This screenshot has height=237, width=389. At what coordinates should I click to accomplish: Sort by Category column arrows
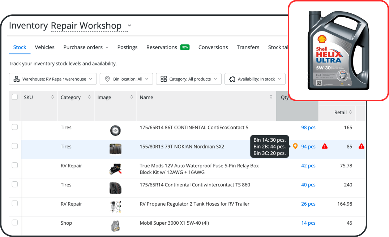click(89, 97)
